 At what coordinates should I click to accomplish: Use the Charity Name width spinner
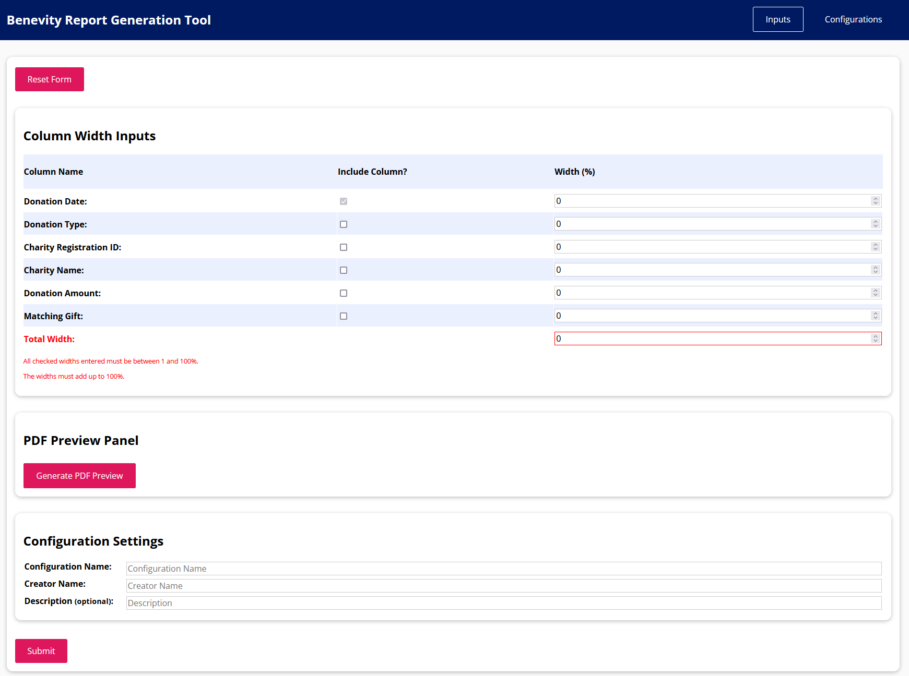(x=876, y=270)
